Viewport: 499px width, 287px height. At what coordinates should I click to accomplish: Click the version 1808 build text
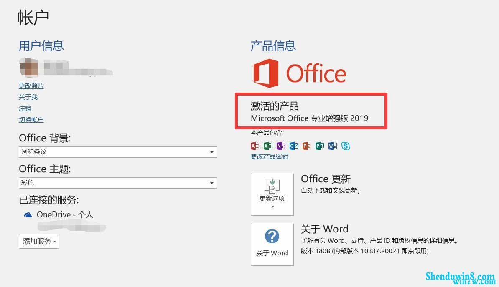(x=365, y=251)
